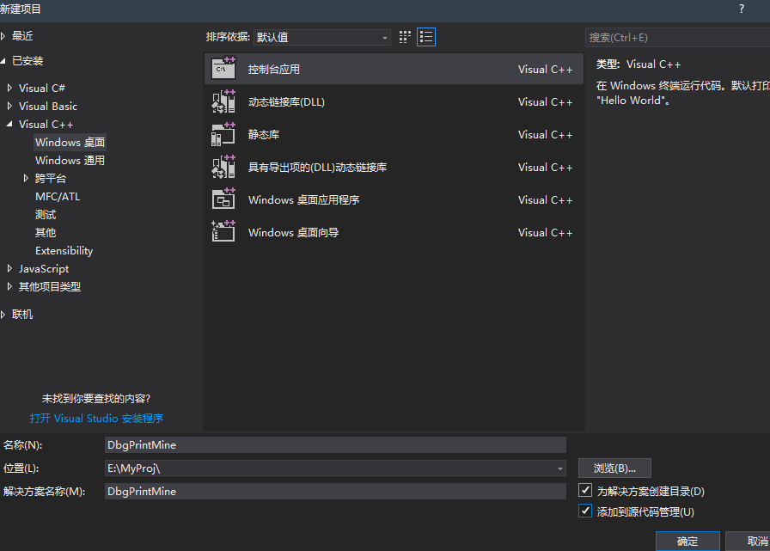770x551 pixels.
Task: Open the 排序依据 默认值 dropdown
Action: click(322, 37)
